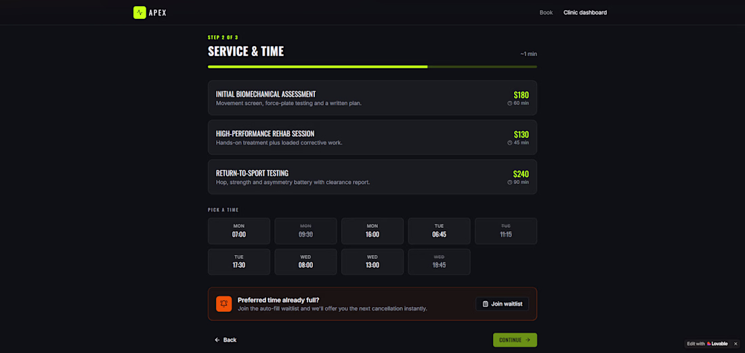745x353 pixels.
Task: Open the Book nav item
Action: click(546, 12)
